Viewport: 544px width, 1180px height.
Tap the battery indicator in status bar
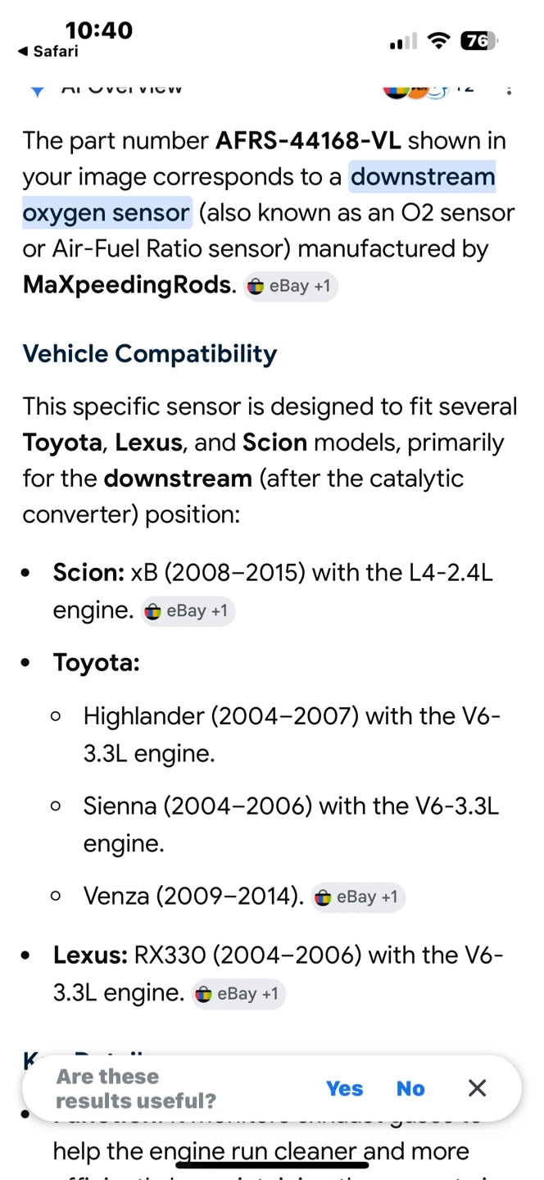(x=479, y=41)
